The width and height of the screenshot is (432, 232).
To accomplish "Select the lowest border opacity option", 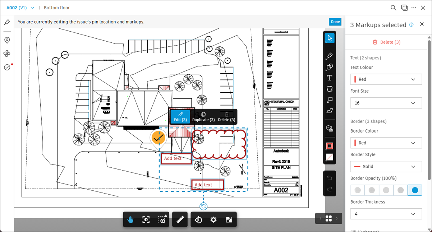I will pos(357,190).
